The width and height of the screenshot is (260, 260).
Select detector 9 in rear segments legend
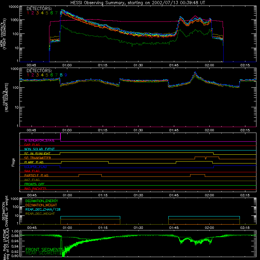66,75
